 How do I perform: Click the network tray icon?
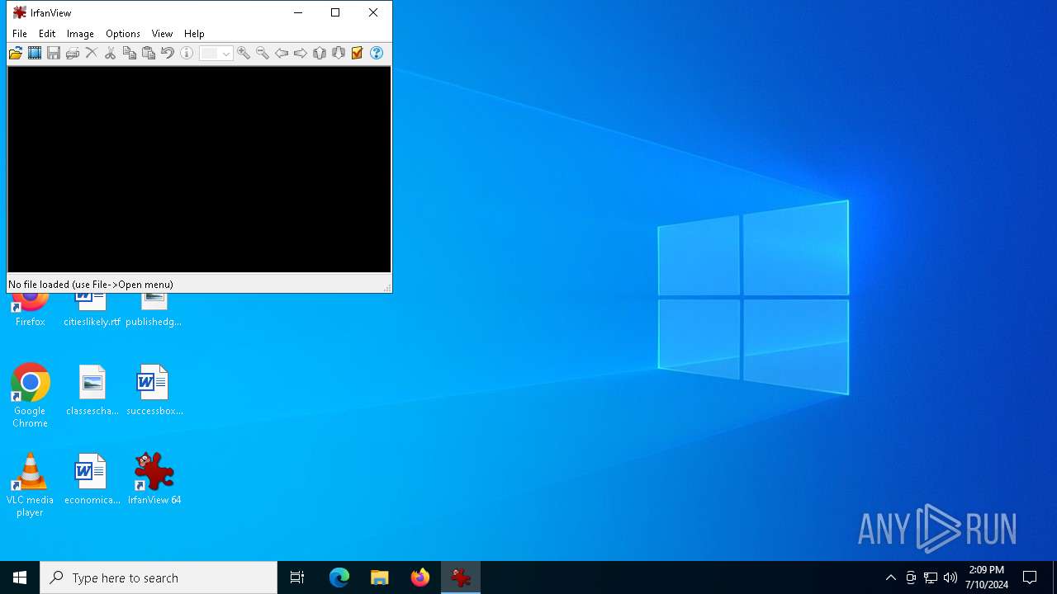click(x=931, y=577)
